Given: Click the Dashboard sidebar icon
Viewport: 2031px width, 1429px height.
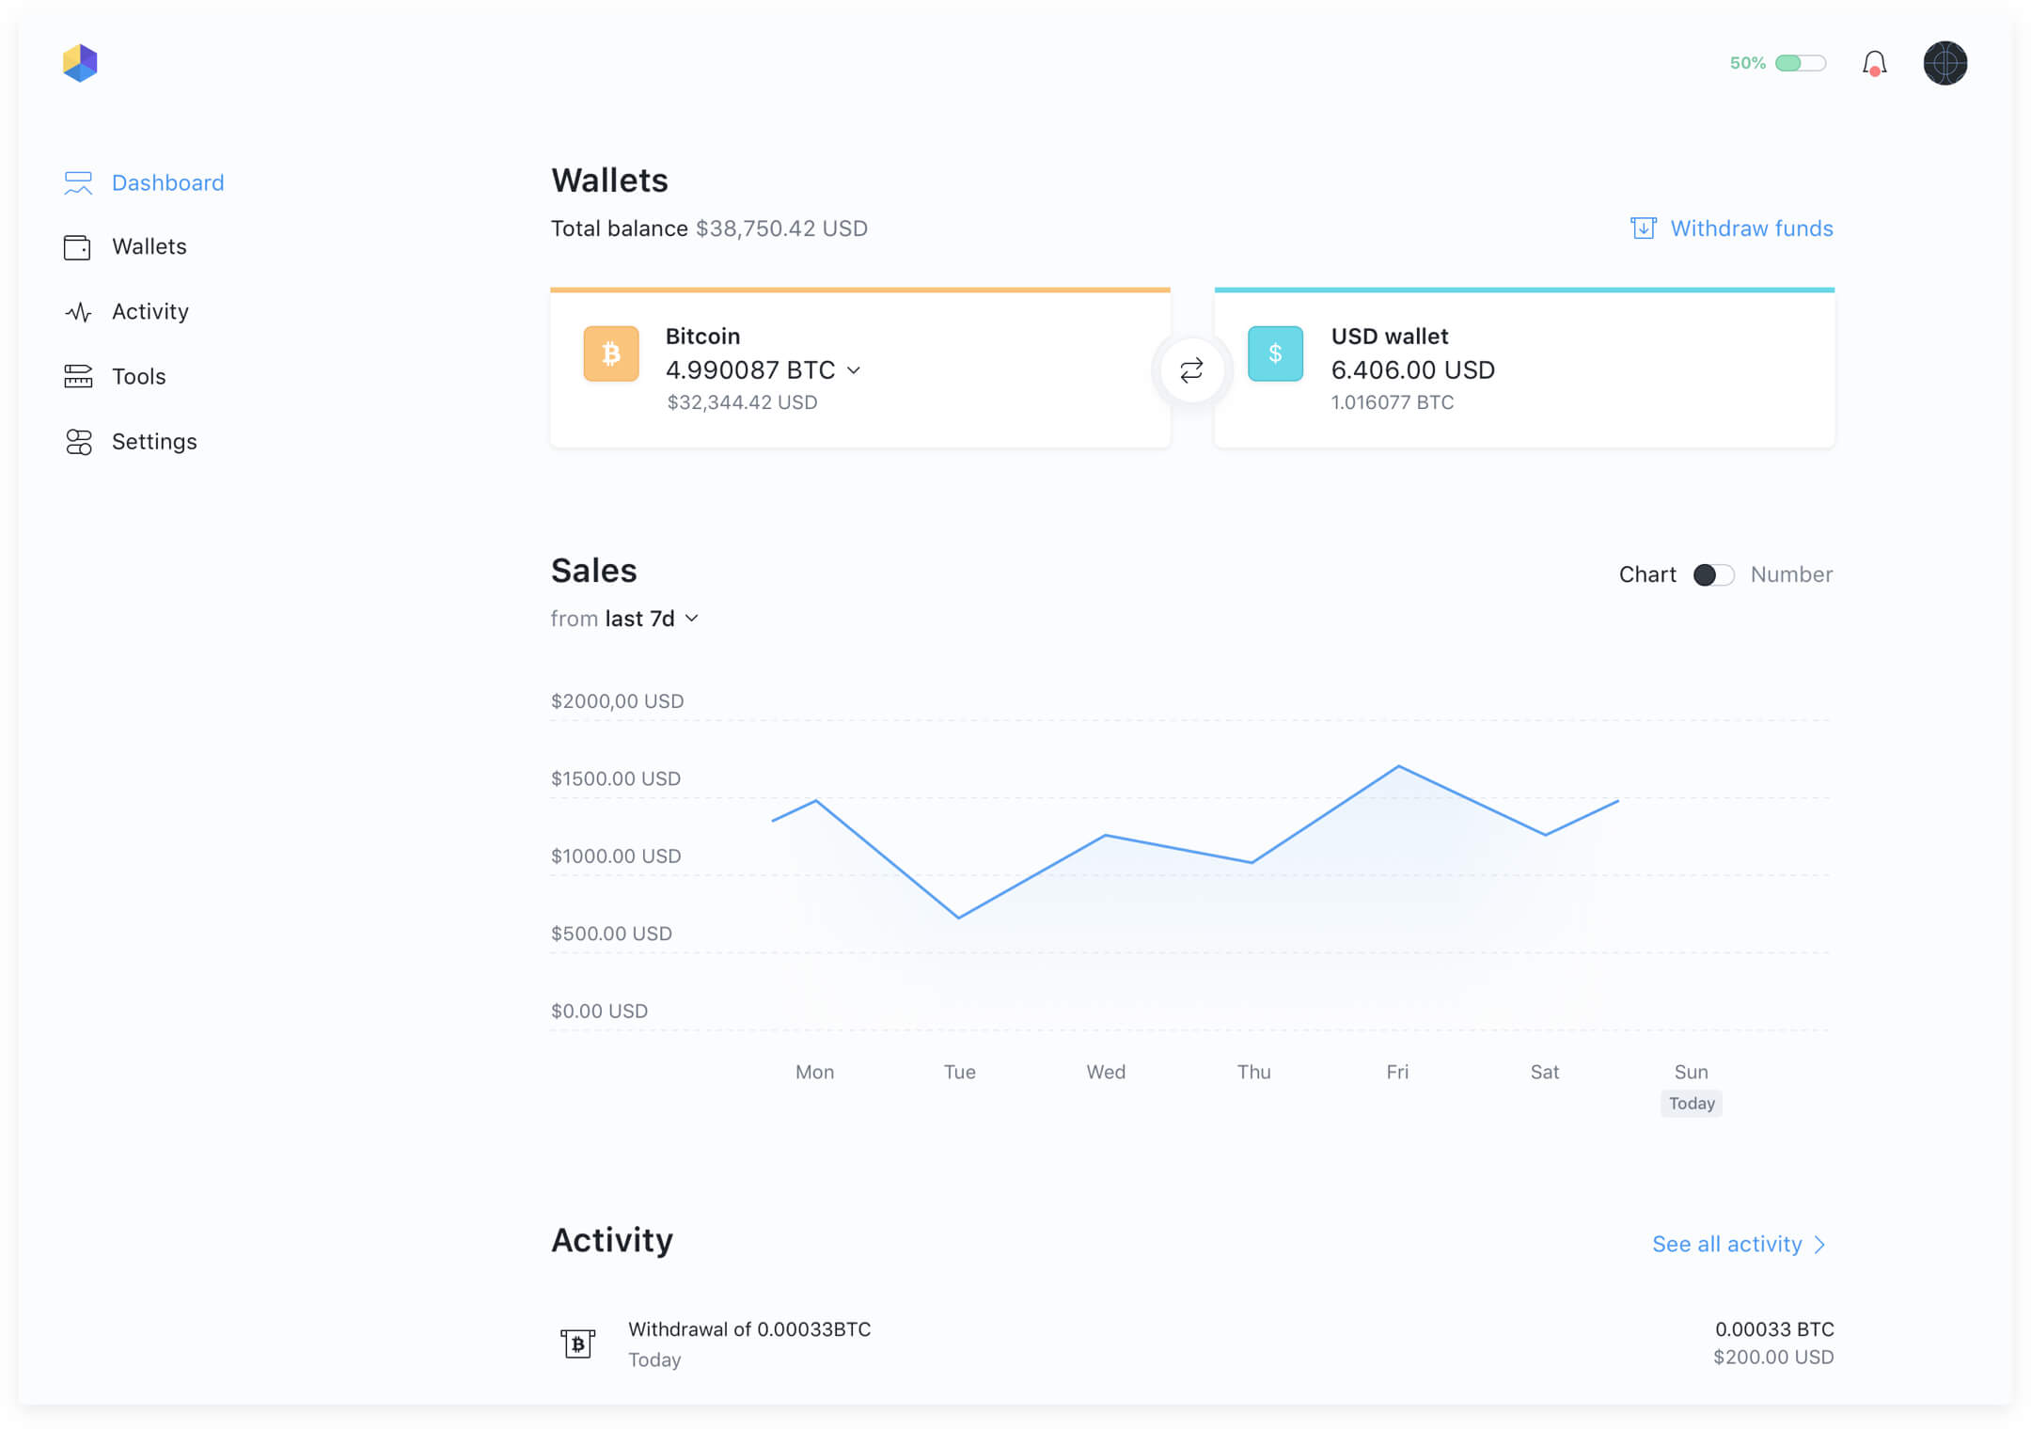Looking at the screenshot, I should (78, 182).
